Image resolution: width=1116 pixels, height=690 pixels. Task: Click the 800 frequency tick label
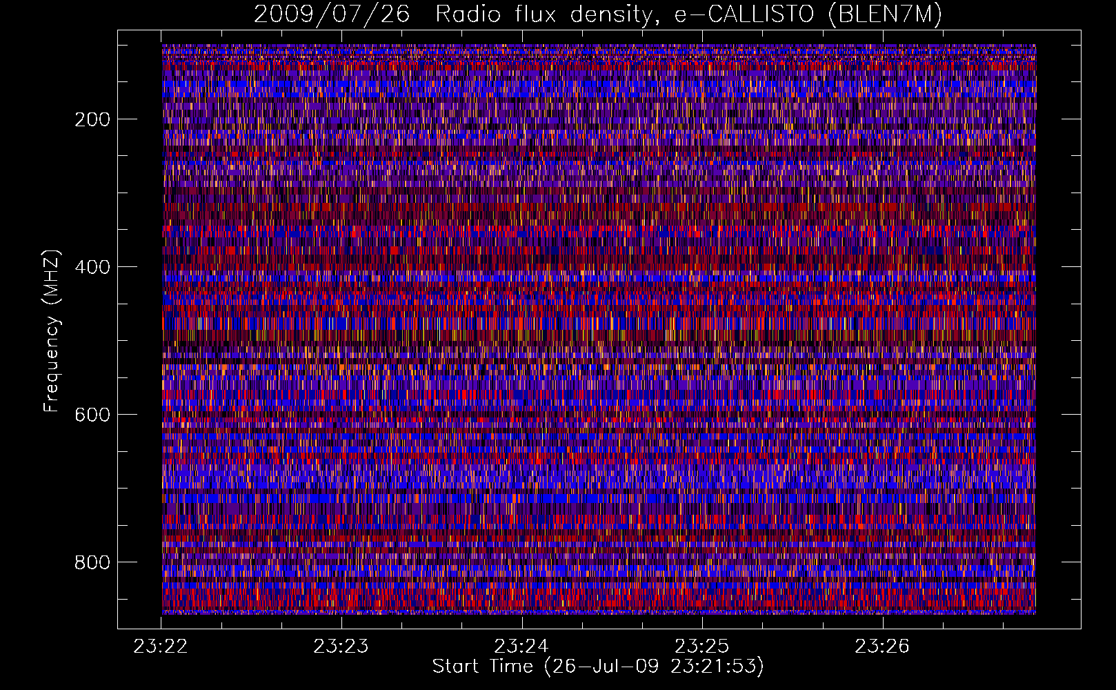coord(92,562)
